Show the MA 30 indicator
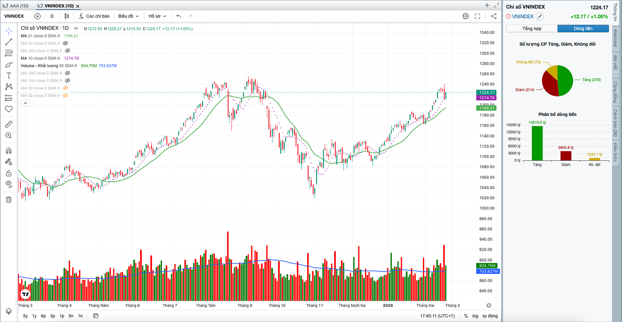This screenshot has height=322, width=622. click(66, 88)
